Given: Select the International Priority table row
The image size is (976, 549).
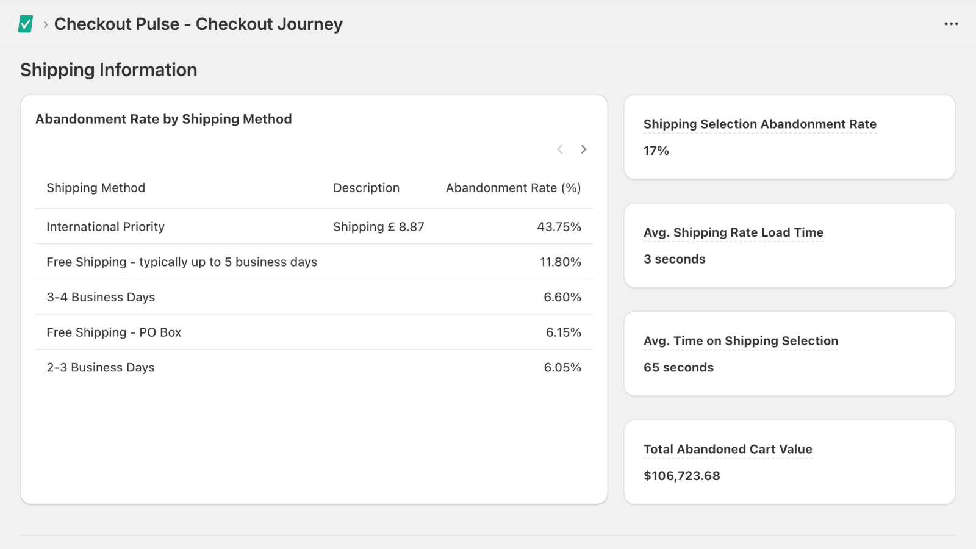Looking at the screenshot, I should pyautogui.click(x=244, y=226).
